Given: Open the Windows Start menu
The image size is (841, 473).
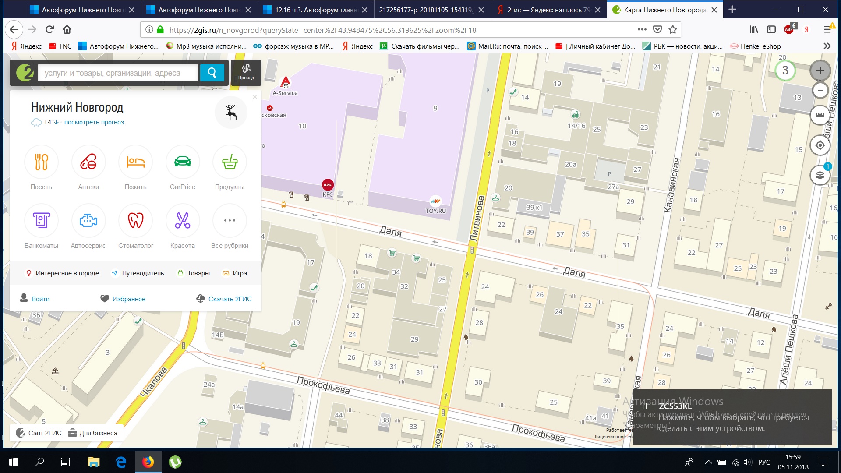Looking at the screenshot, I should (x=13, y=462).
